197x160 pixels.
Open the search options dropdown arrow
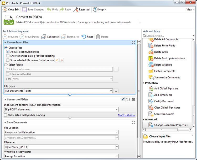coord(194,36)
